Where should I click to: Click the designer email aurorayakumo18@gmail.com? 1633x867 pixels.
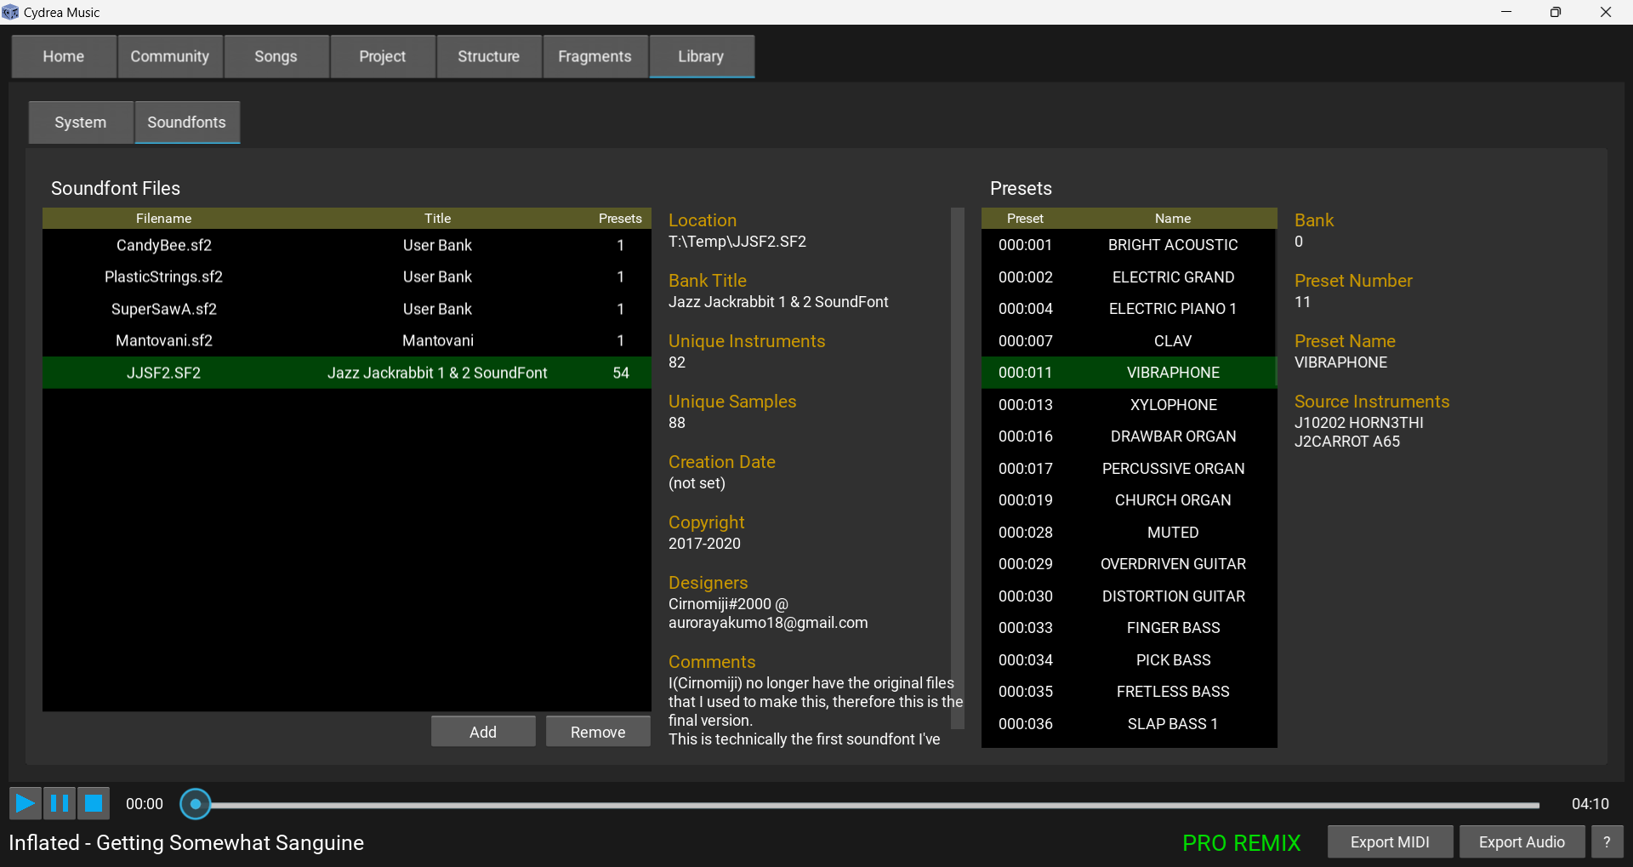[768, 623]
